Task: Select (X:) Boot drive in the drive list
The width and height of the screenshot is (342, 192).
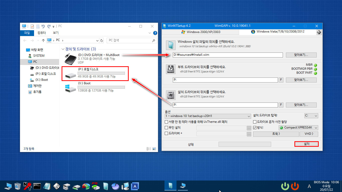Action: coord(95,87)
